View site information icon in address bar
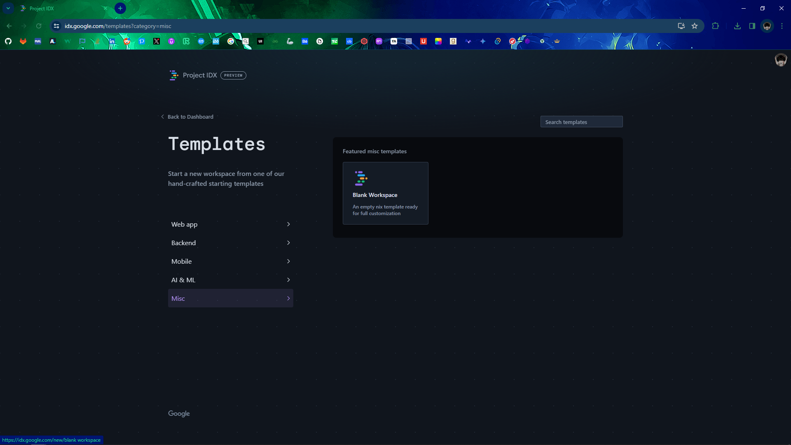The width and height of the screenshot is (791, 445). tap(56, 26)
